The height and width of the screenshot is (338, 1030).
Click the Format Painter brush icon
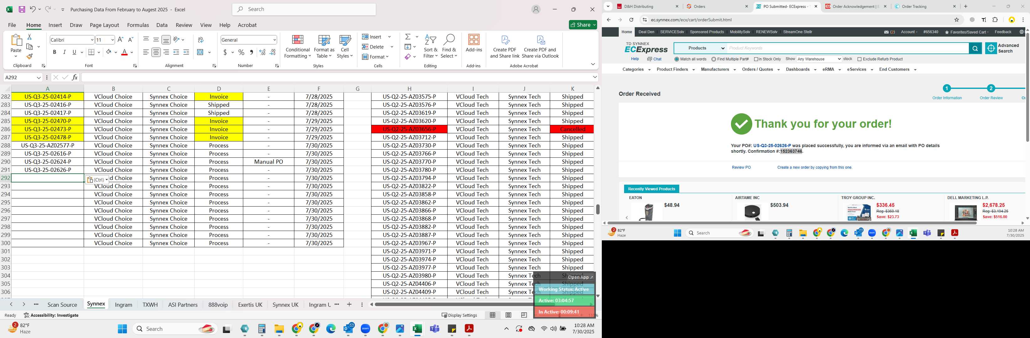[29, 56]
